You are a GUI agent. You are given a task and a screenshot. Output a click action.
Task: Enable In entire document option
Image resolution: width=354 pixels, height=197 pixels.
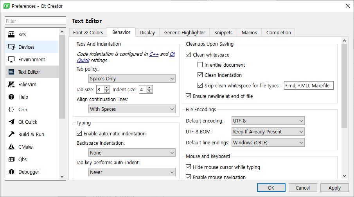[x=200, y=65]
